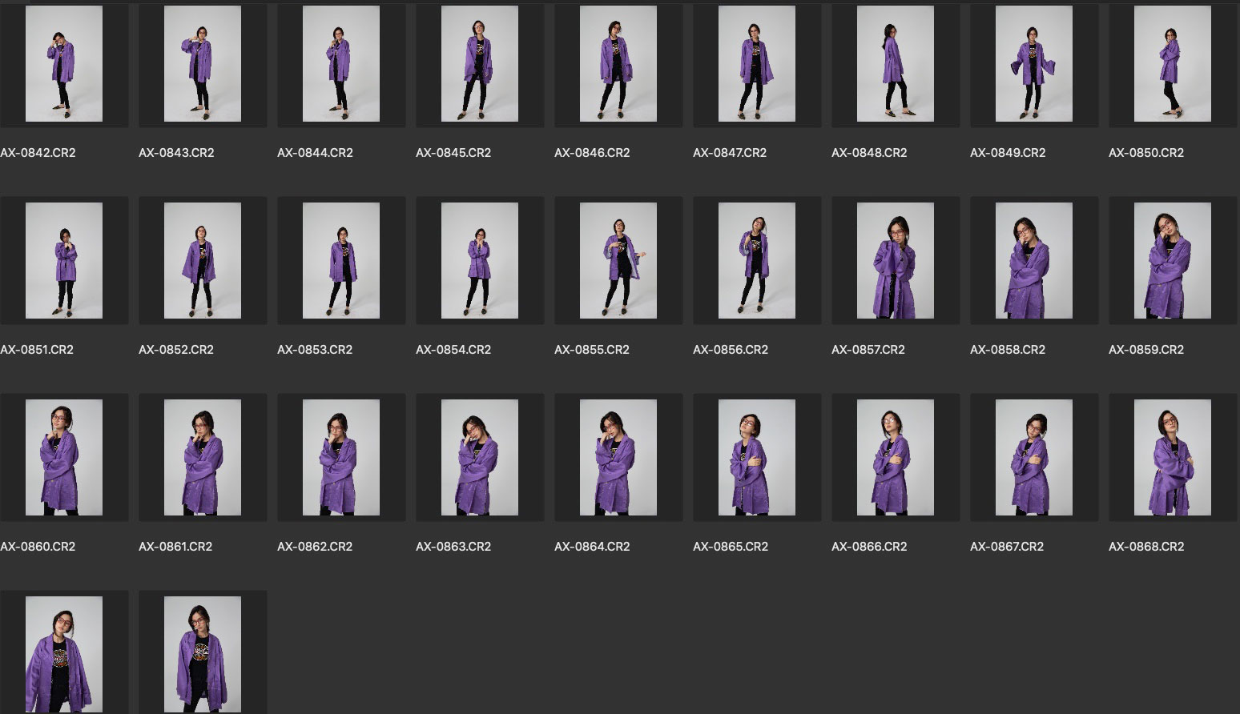1240x714 pixels.
Task: Select side-profile photo AX-0848.CR2
Action: tap(896, 64)
